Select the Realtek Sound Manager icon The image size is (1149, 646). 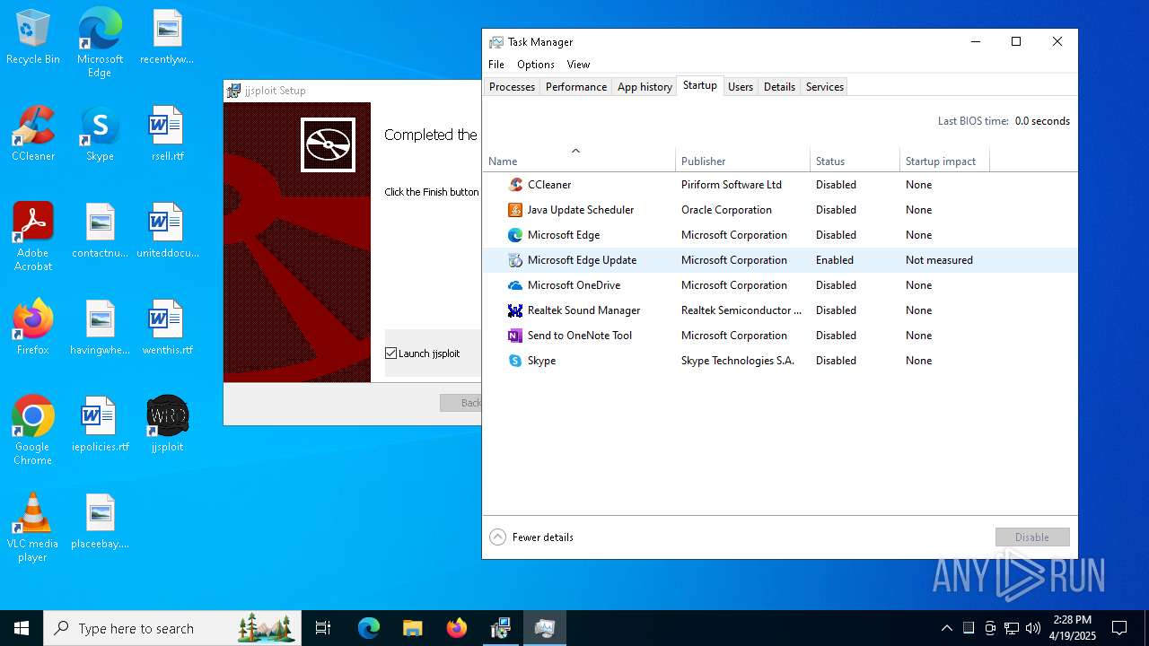coord(515,310)
